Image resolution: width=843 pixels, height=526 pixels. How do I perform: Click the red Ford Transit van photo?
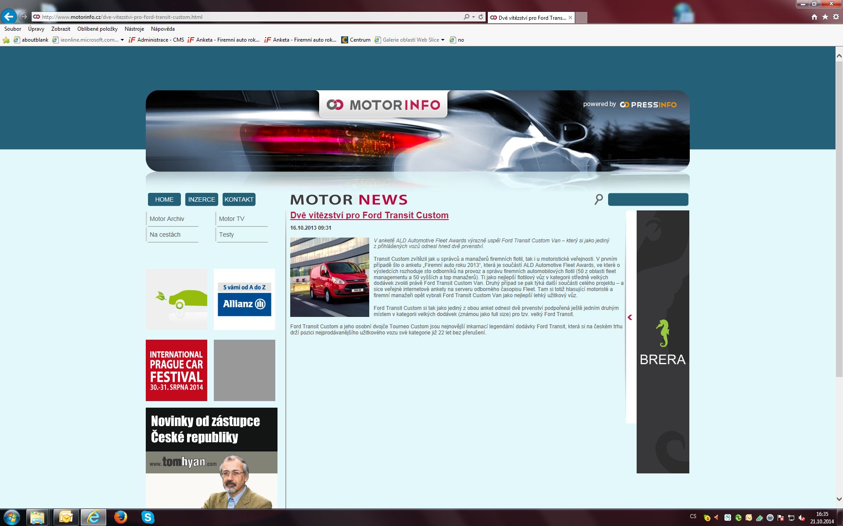pyautogui.click(x=330, y=277)
